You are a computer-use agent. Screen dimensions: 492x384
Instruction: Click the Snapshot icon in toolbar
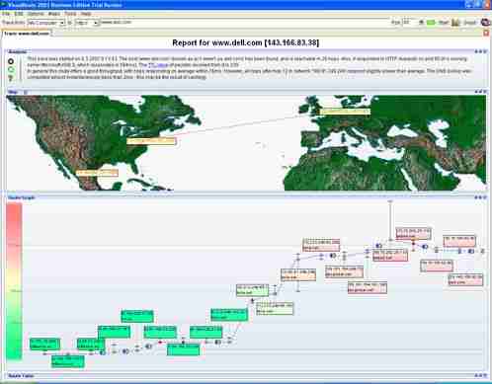tap(455, 23)
